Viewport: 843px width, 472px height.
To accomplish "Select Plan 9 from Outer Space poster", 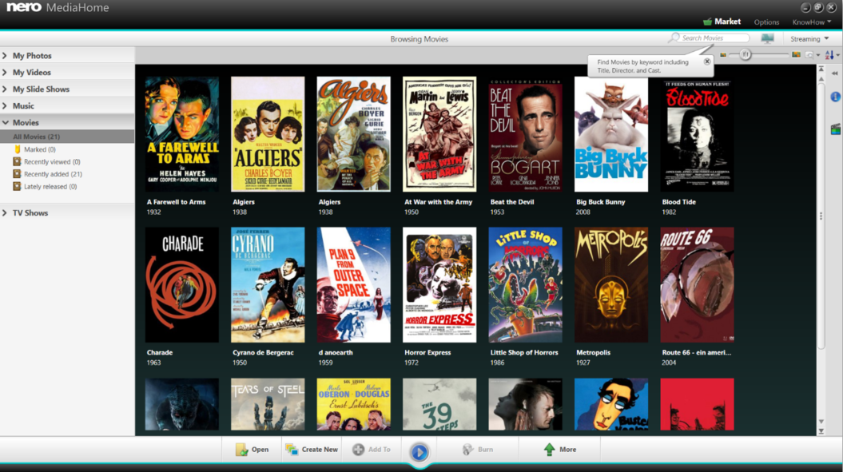I will coord(354,285).
